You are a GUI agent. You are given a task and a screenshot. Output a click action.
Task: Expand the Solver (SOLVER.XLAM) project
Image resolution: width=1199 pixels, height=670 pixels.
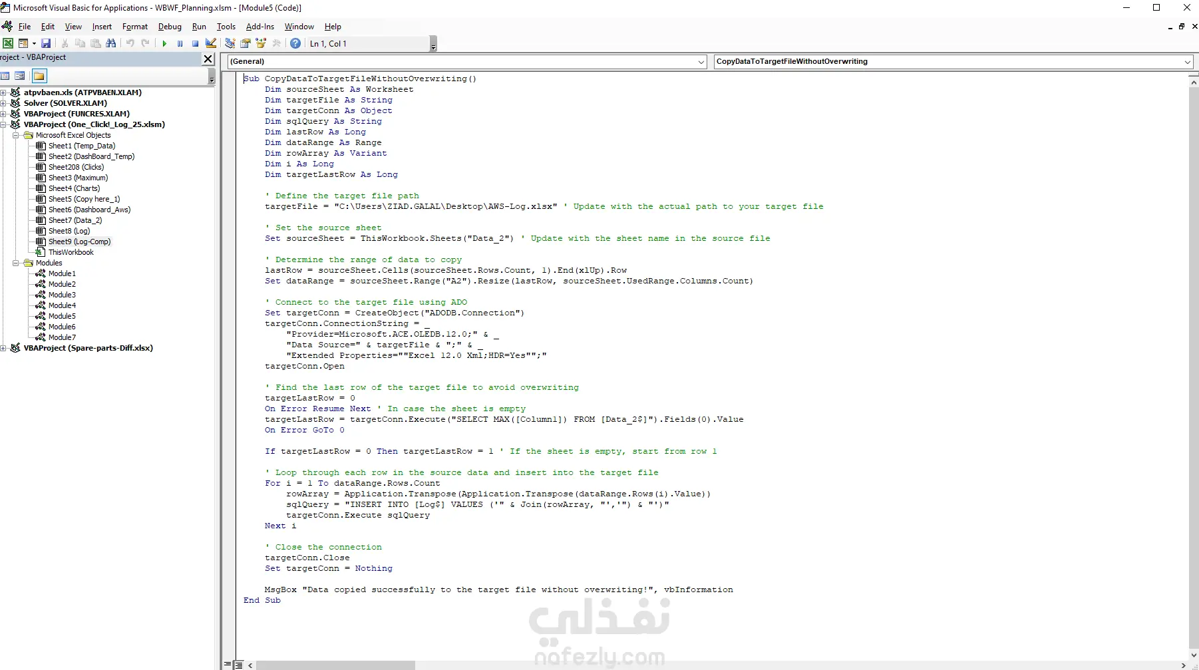tap(3, 103)
